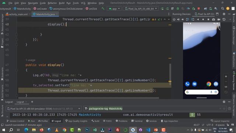Viewport: 236px width, 133px height.
Task: Zoom in the emulator display
Action: pyautogui.click(x=226, y=76)
